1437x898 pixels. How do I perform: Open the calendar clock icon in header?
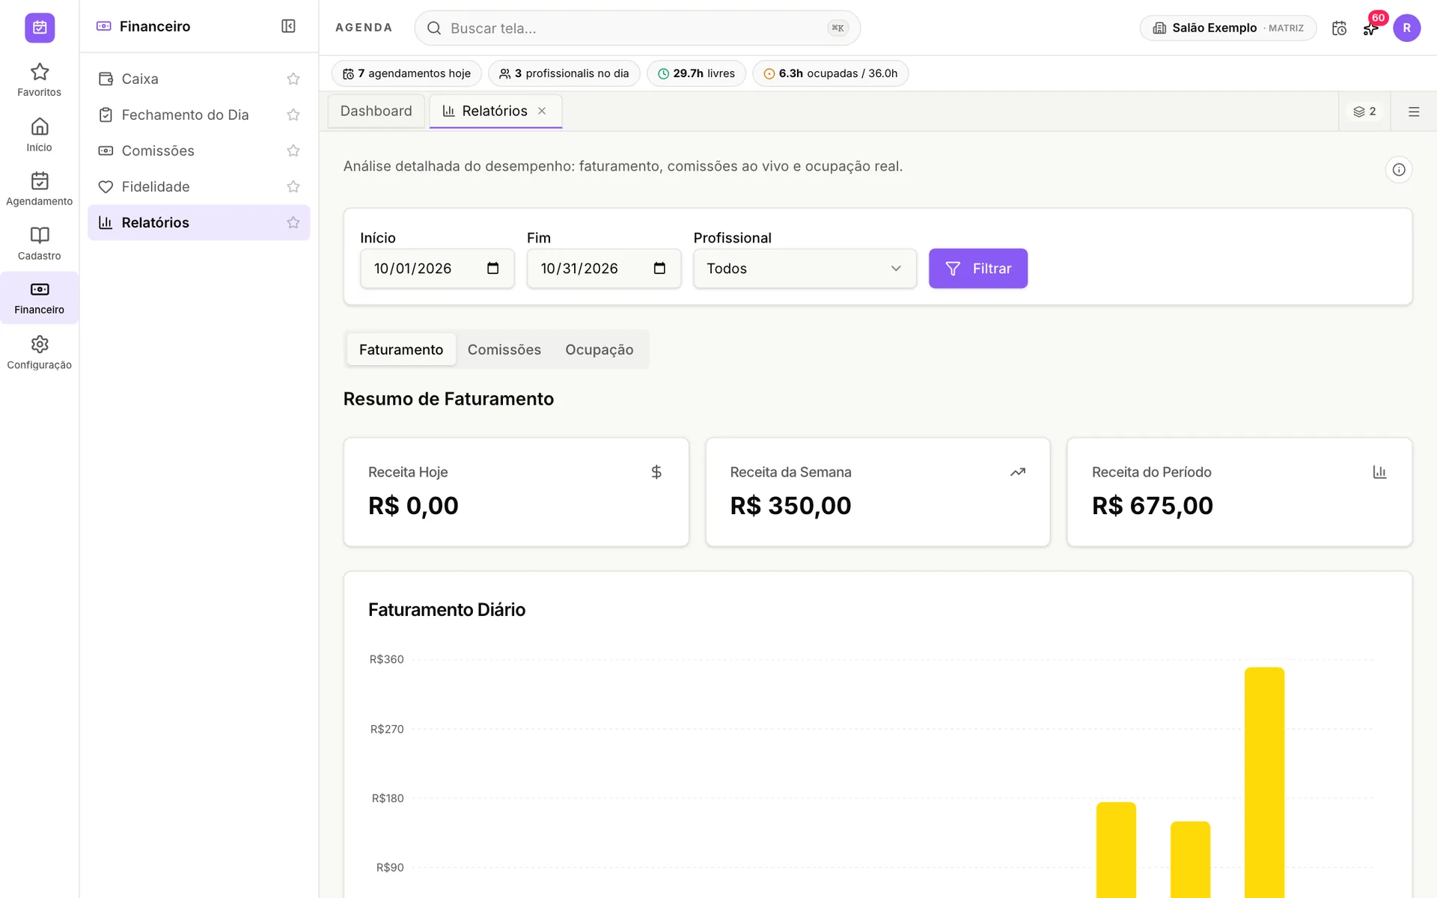(1339, 28)
